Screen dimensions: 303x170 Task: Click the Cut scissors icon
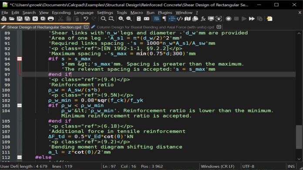(61, 19)
